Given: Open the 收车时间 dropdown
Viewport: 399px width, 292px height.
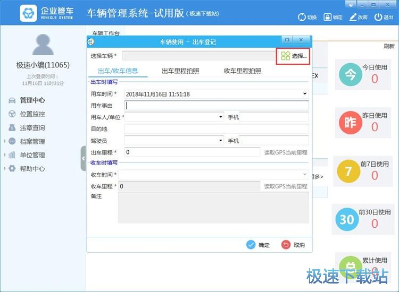Looking at the screenshot, I should coord(305,175).
